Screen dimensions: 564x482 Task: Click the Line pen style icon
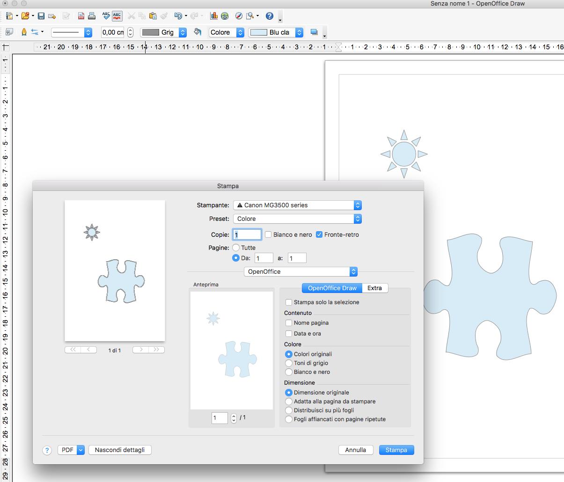point(24,32)
